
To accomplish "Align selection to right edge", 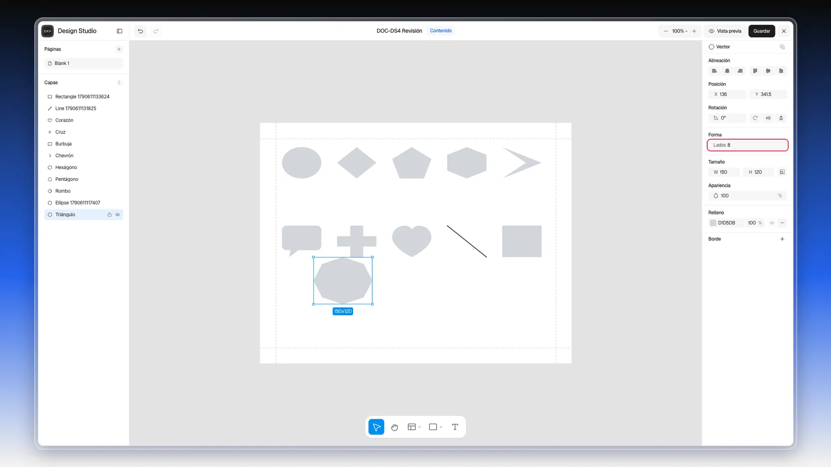I will tap(740, 71).
